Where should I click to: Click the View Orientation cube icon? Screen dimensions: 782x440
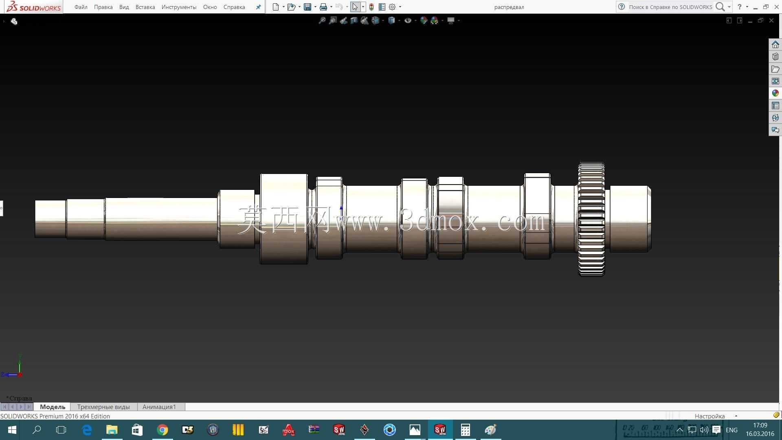375,20
